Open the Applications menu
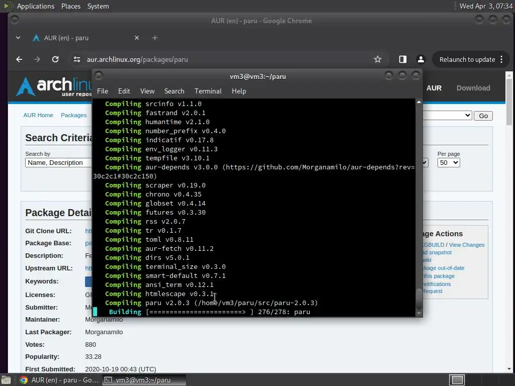The image size is (515, 386). pos(36,6)
